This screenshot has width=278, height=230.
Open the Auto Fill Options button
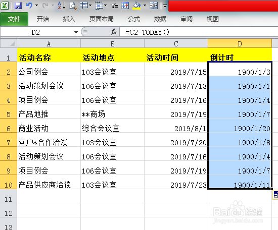(275, 195)
